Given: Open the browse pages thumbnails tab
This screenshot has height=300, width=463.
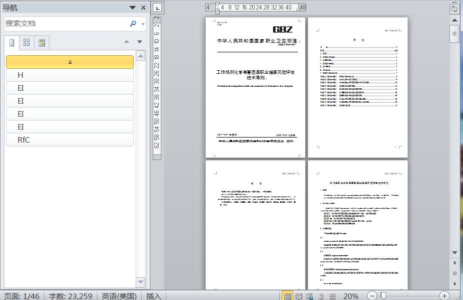Looking at the screenshot, I should 26,43.
